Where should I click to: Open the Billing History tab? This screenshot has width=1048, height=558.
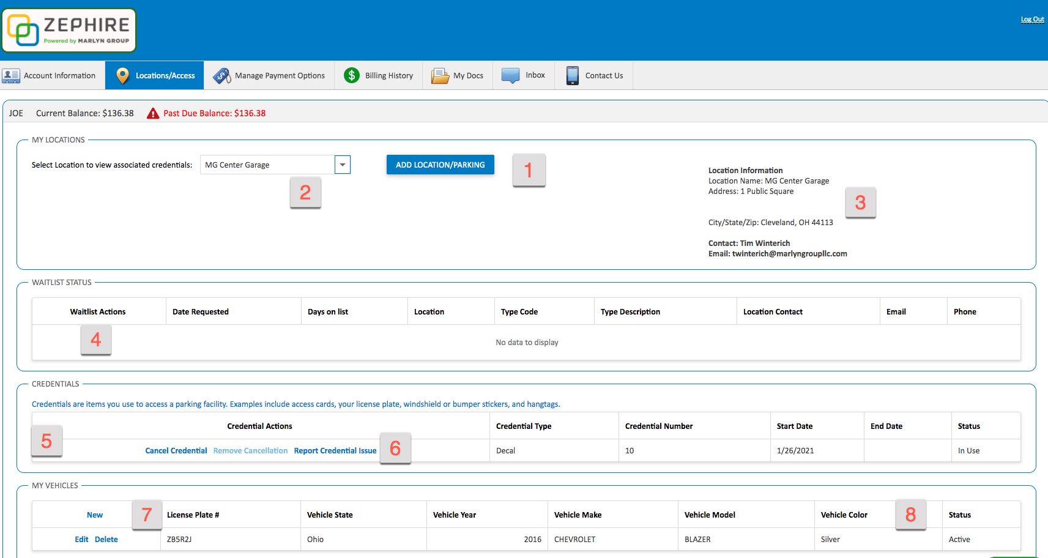coord(388,76)
